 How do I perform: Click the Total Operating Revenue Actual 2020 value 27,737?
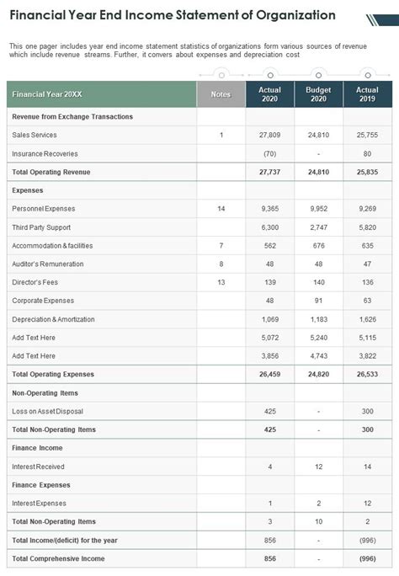(x=270, y=172)
